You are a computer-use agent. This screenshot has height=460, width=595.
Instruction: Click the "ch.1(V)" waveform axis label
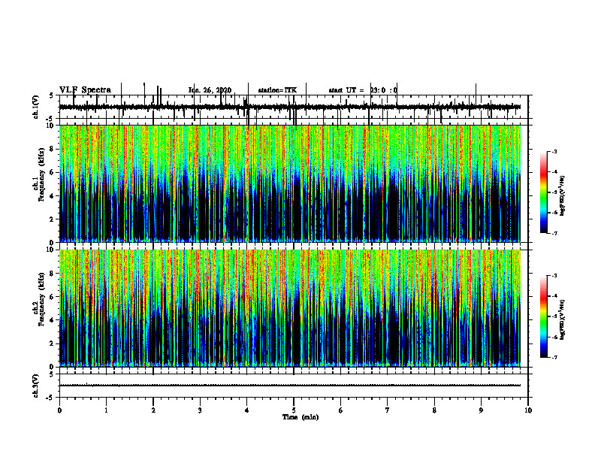coord(36,107)
